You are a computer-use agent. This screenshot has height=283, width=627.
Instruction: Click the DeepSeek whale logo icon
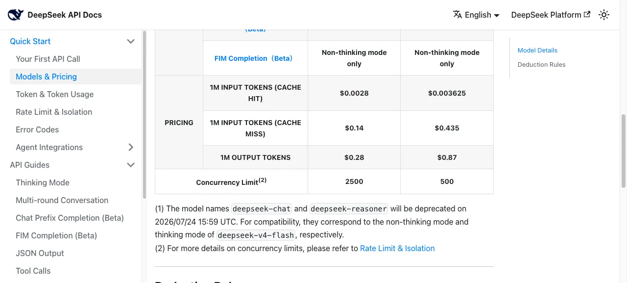pos(16,15)
